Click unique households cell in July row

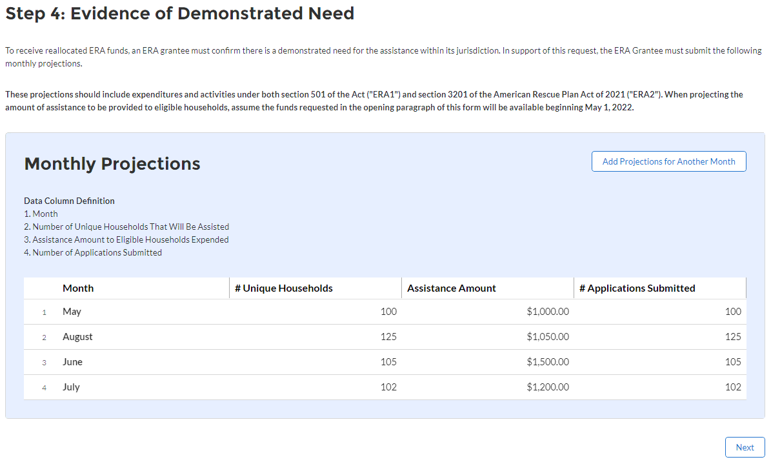pos(388,387)
